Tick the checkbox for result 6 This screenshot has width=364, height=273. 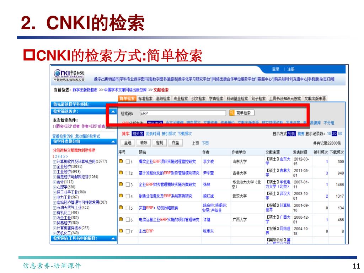coord(128,220)
